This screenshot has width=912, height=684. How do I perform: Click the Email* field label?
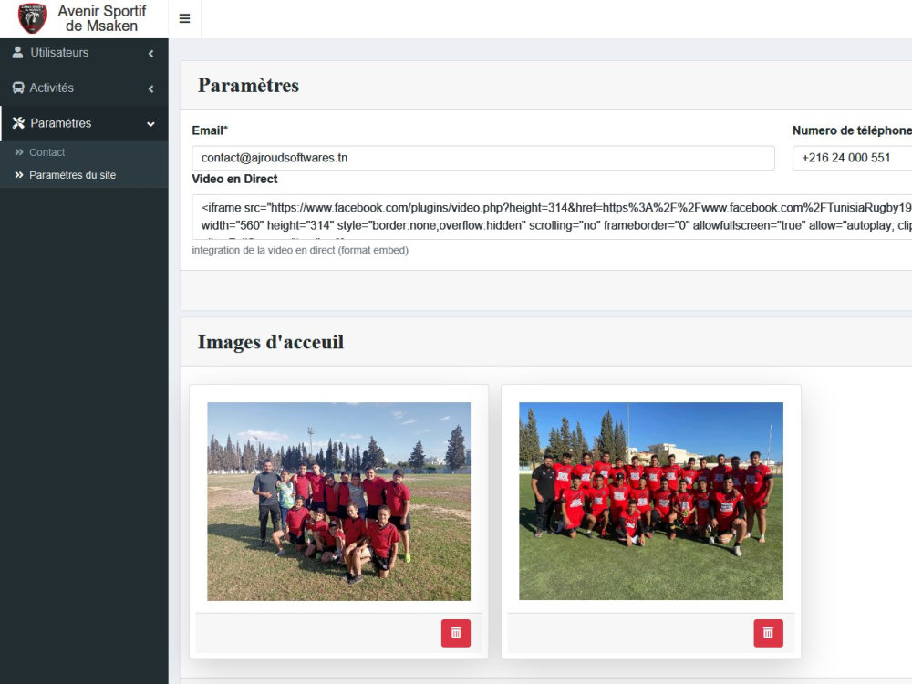tap(210, 130)
